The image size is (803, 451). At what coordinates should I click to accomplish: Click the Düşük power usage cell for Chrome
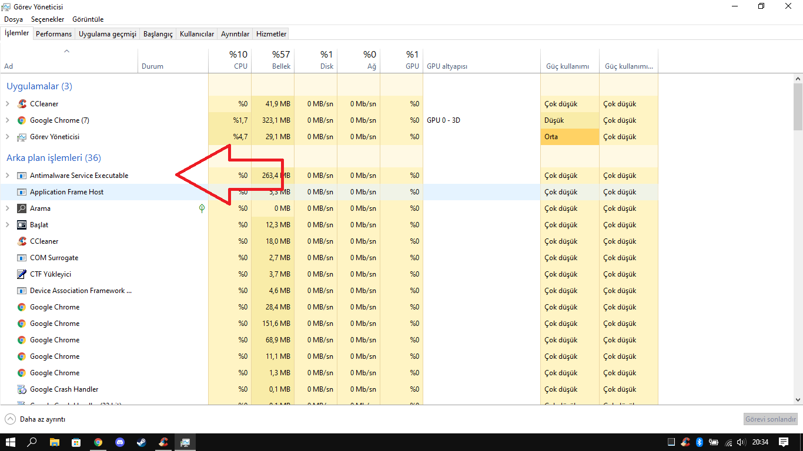coord(570,120)
